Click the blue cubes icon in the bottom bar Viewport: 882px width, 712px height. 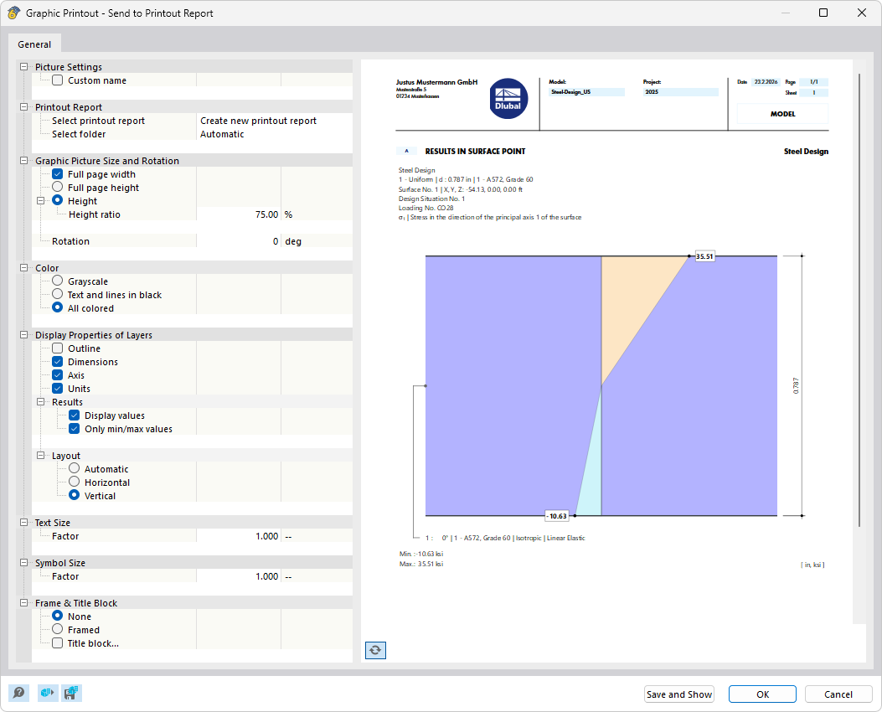point(48,693)
